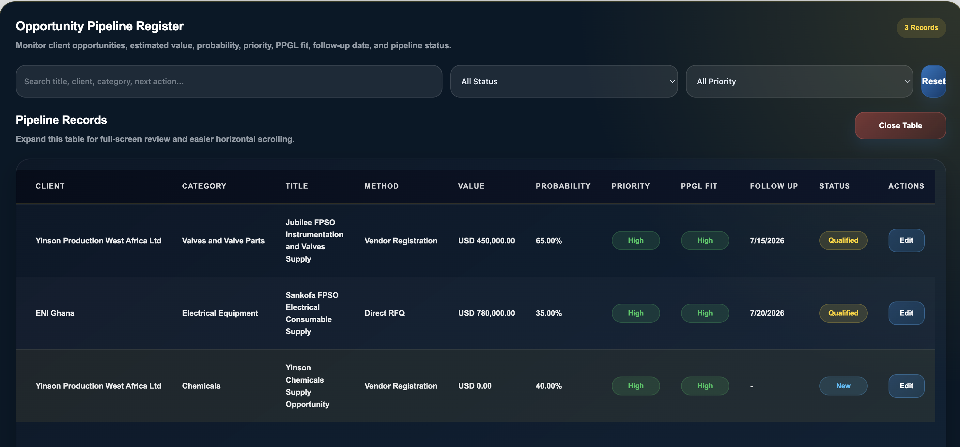
Task: Edit the Jubilee FPSO Instrumentation record
Action: click(906, 240)
